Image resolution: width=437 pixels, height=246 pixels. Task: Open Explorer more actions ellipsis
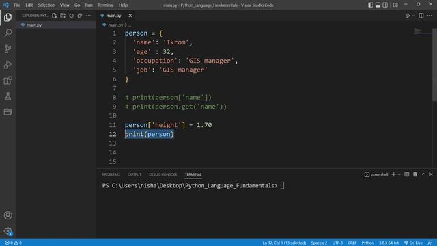(x=88, y=16)
